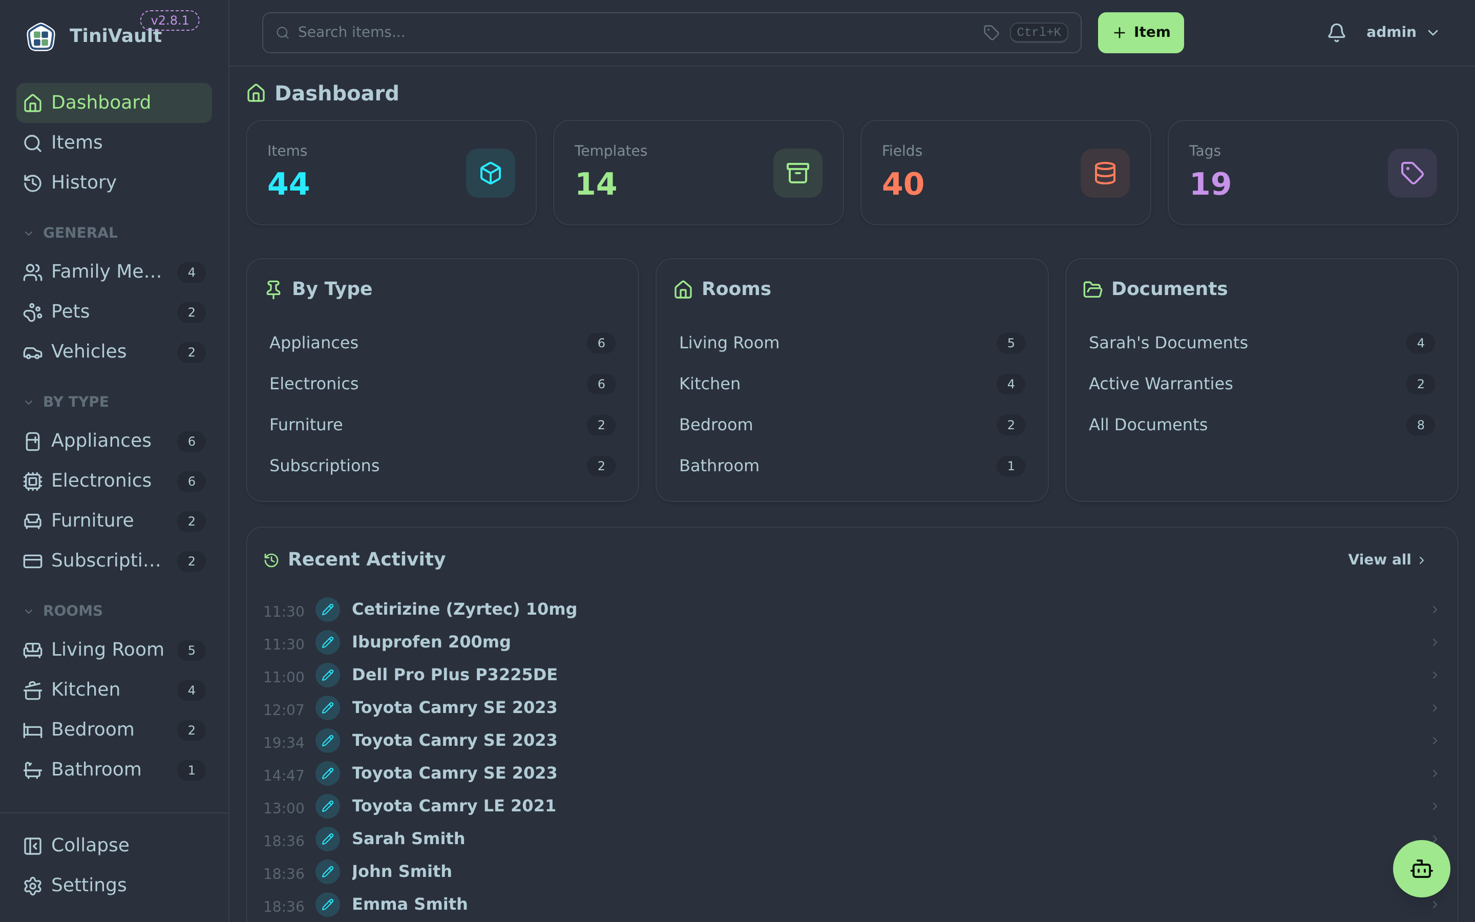Open All Documents in Documents card
This screenshot has height=922, width=1475.
(x=1261, y=425)
